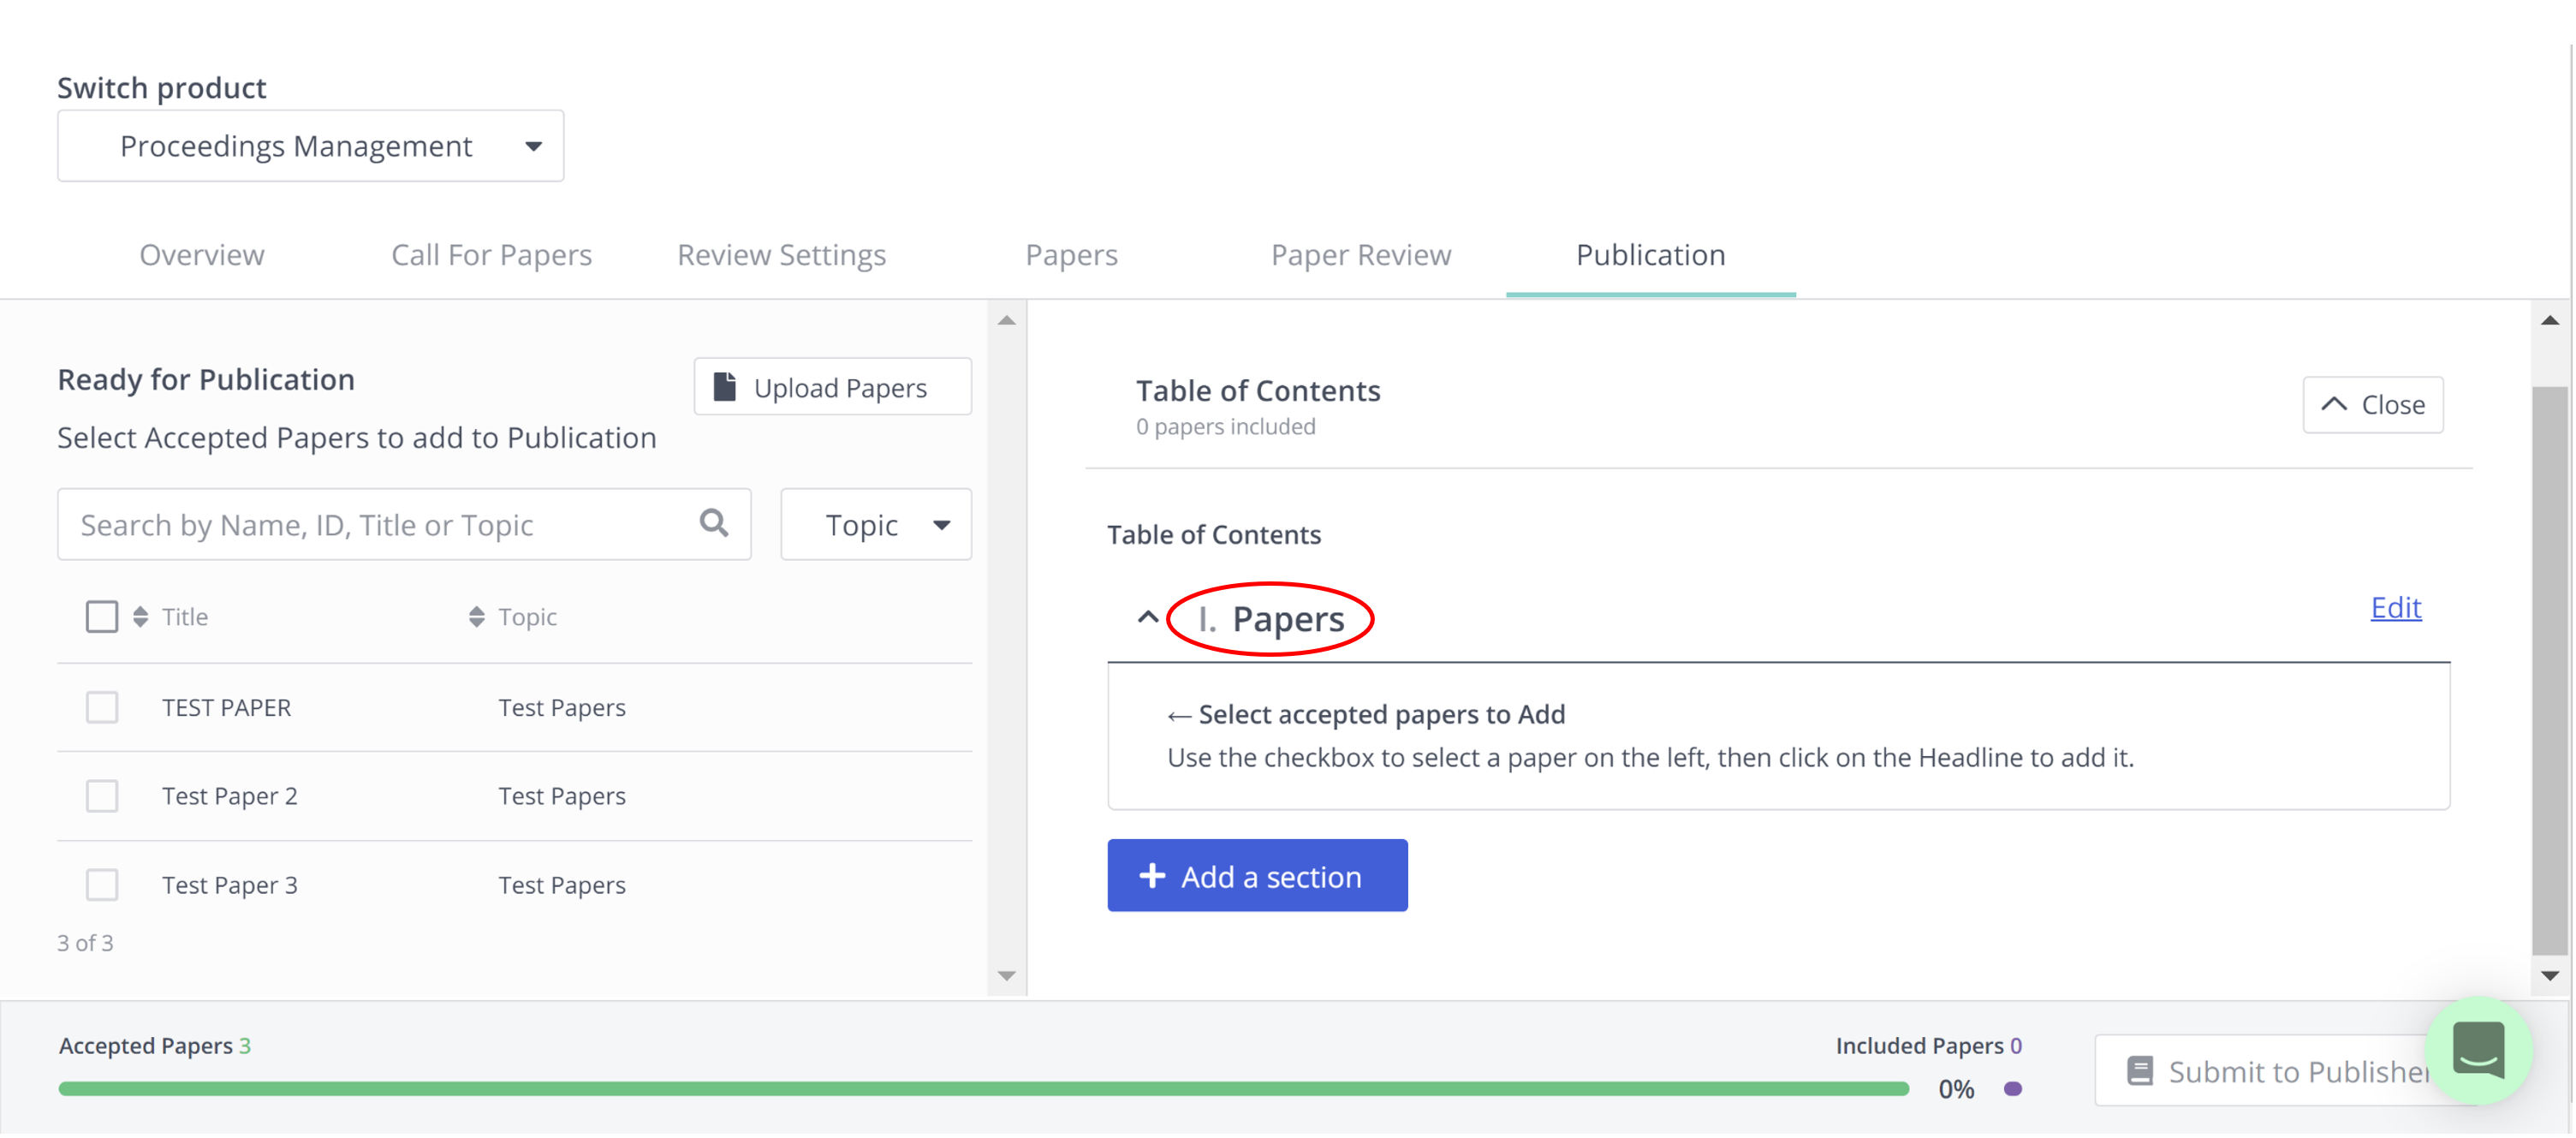Click the search magnifying glass icon
This screenshot has height=1138, width=2576.
click(x=712, y=523)
